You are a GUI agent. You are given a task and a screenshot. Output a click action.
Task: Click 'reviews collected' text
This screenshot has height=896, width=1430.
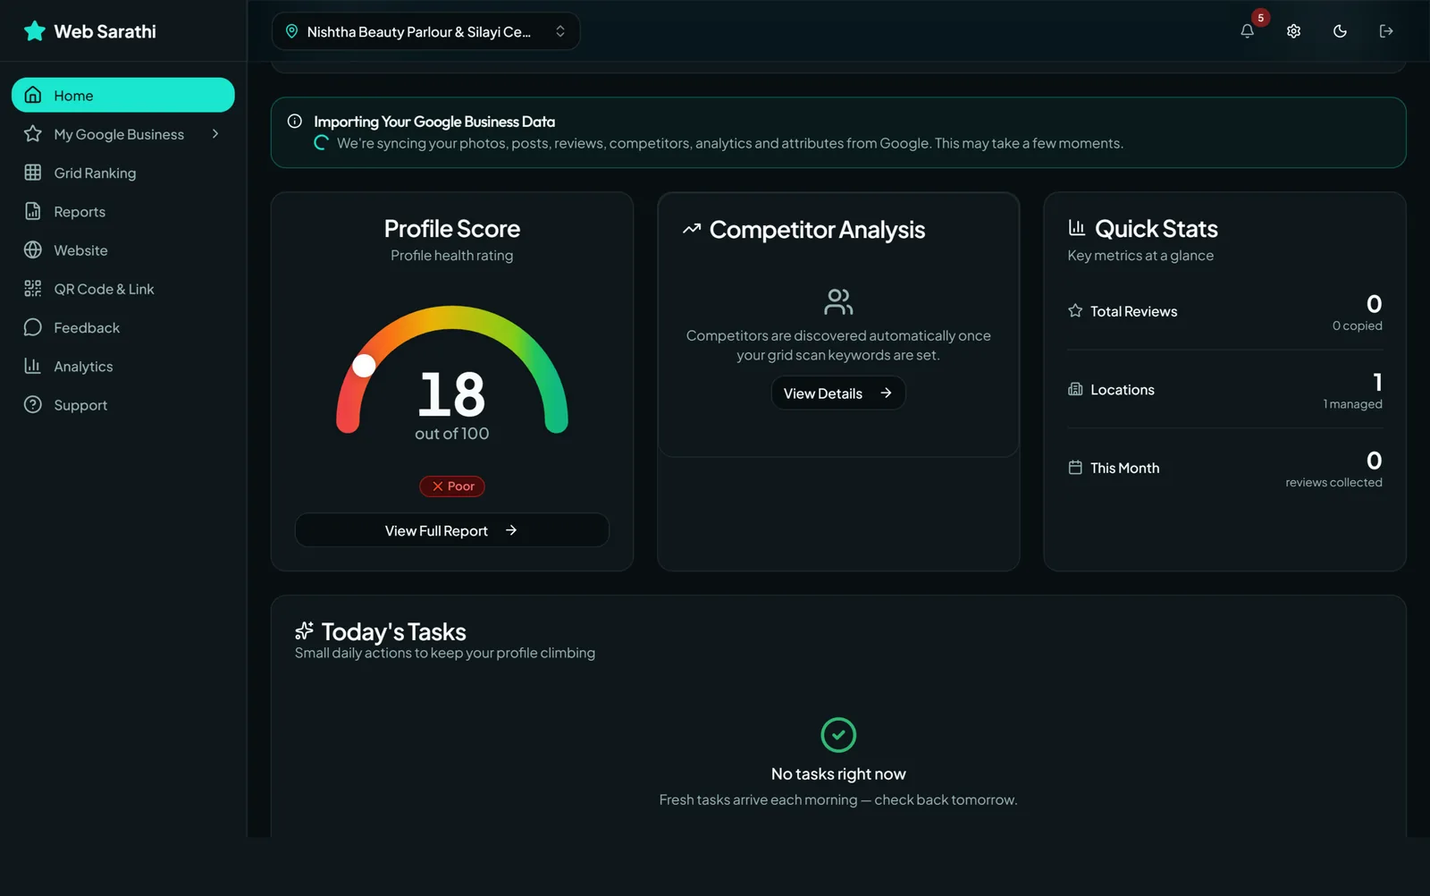[x=1334, y=483]
